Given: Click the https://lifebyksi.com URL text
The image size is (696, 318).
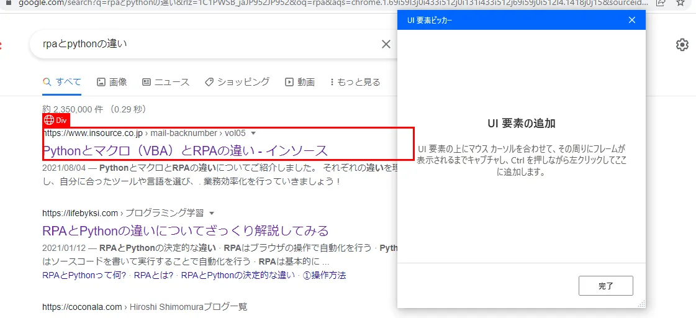Looking at the screenshot, I should tap(80, 213).
